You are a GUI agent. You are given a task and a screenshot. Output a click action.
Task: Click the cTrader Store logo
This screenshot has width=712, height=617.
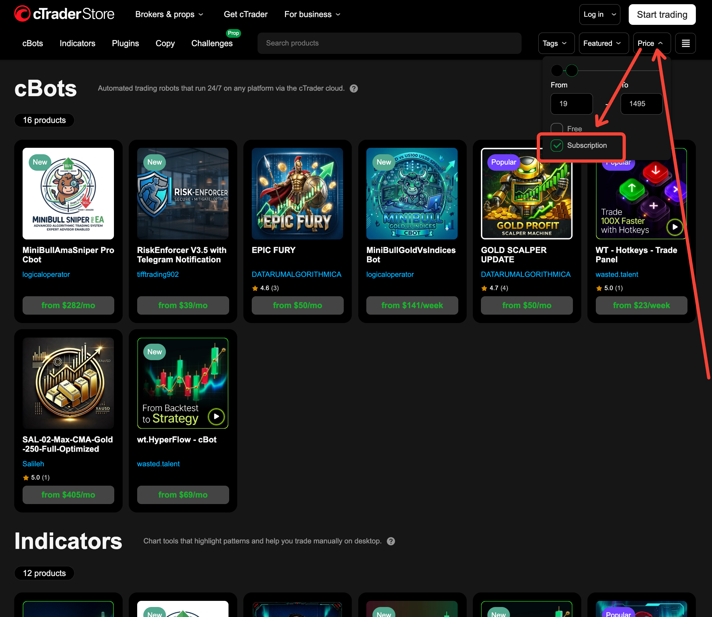point(64,14)
